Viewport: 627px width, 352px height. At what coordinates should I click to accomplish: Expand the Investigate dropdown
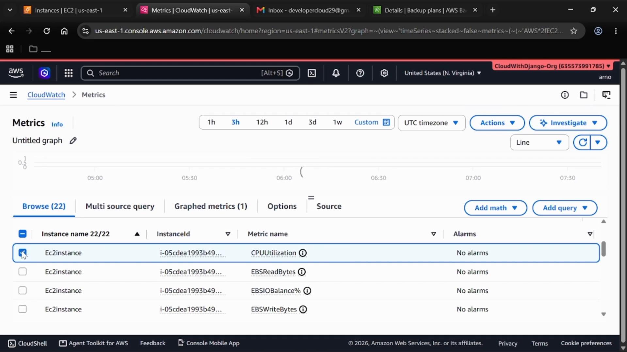[x=568, y=123]
